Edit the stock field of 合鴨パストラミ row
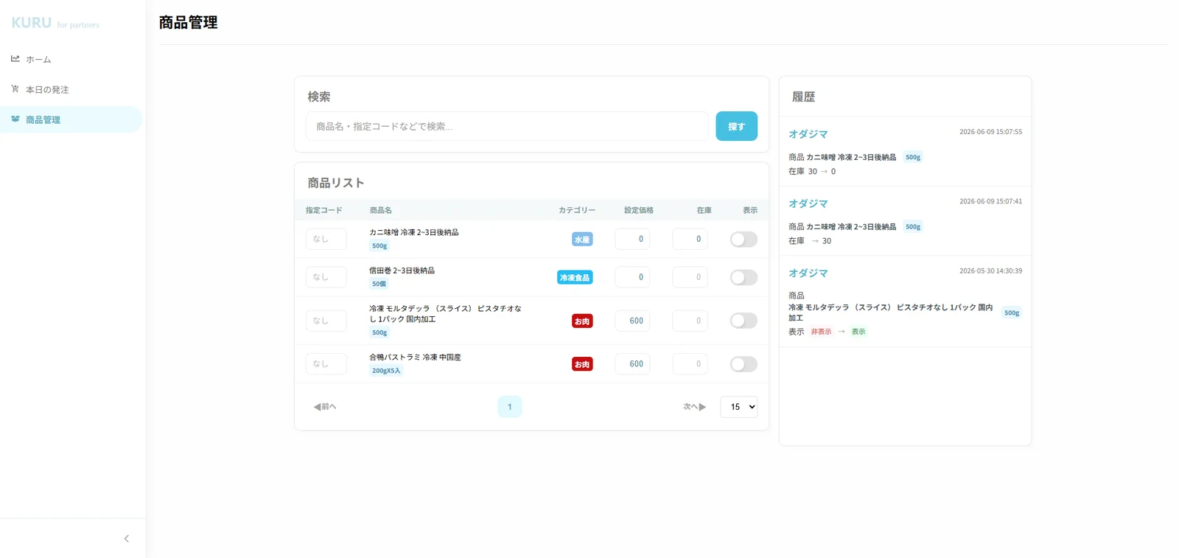The height and width of the screenshot is (558, 1179). coord(690,363)
